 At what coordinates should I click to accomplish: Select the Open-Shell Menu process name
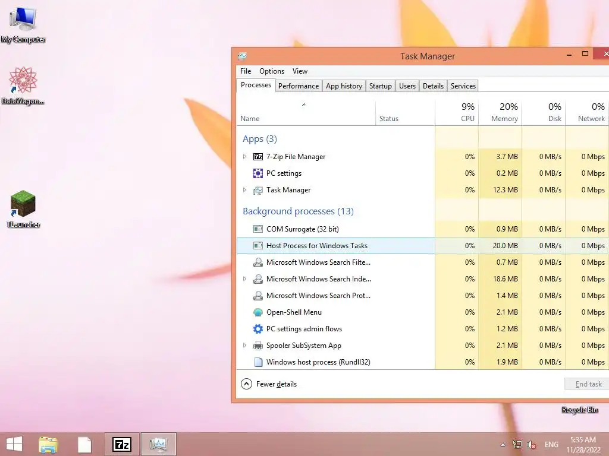tap(294, 312)
